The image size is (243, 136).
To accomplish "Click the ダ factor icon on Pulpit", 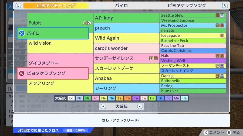I will tap(89, 23).
